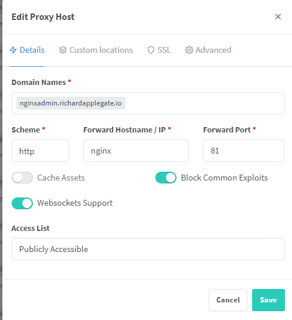
Task: Click the lightning bolt Details icon
Action: point(13,50)
